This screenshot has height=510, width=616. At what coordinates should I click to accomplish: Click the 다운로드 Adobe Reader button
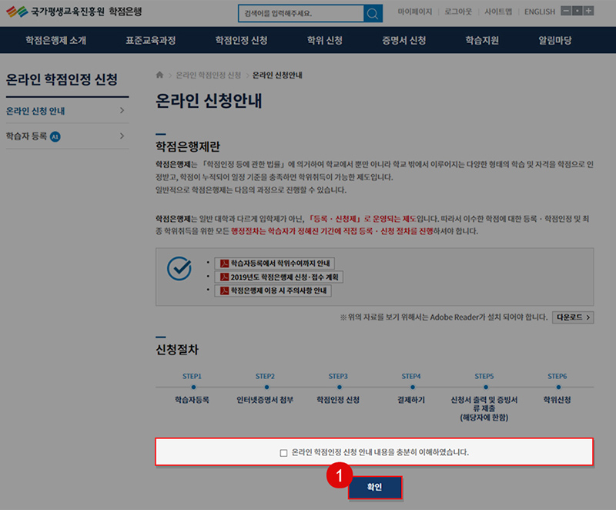(572, 317)
